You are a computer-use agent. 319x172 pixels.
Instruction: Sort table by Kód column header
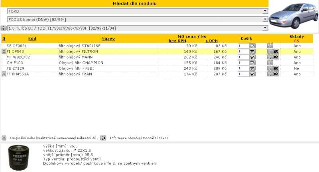coord(32,39)
